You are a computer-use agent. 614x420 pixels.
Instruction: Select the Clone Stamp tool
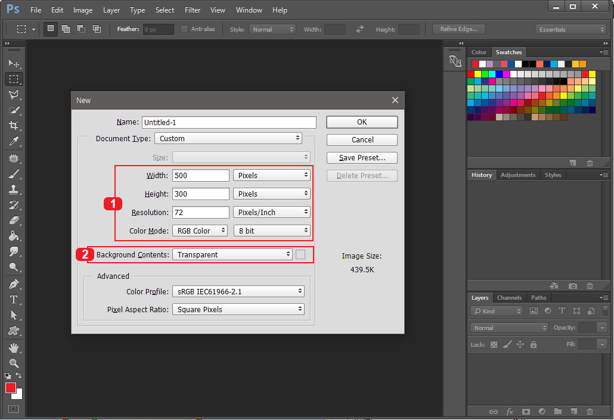pyautogui.click(x=14, y=189)
